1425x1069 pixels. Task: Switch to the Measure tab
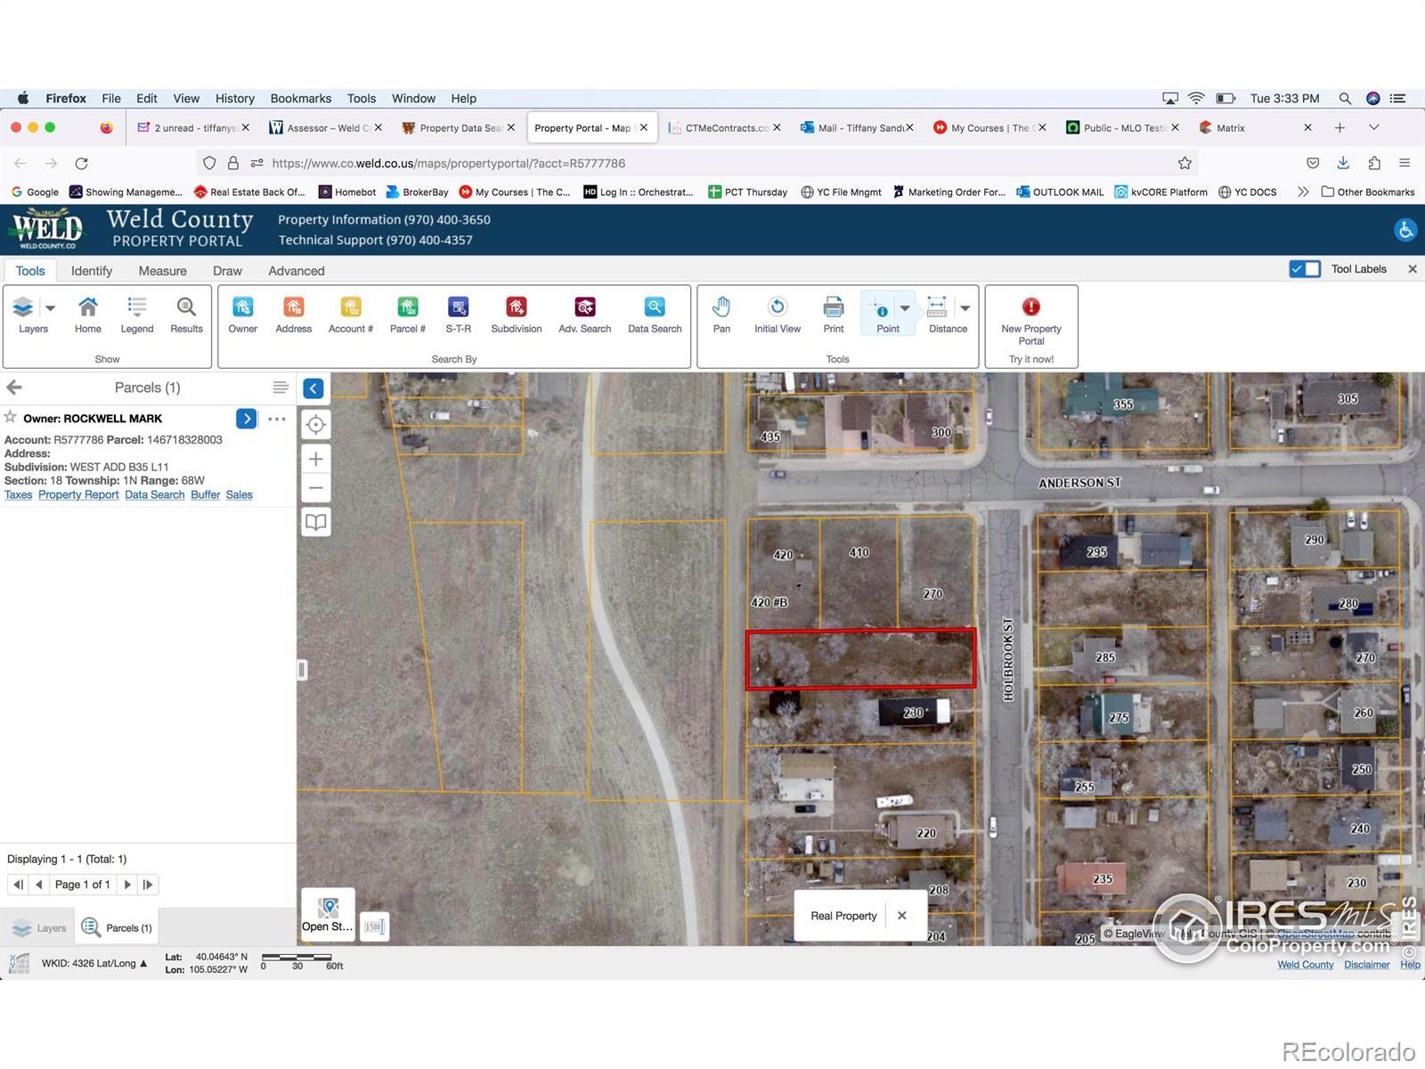point(162,271)
